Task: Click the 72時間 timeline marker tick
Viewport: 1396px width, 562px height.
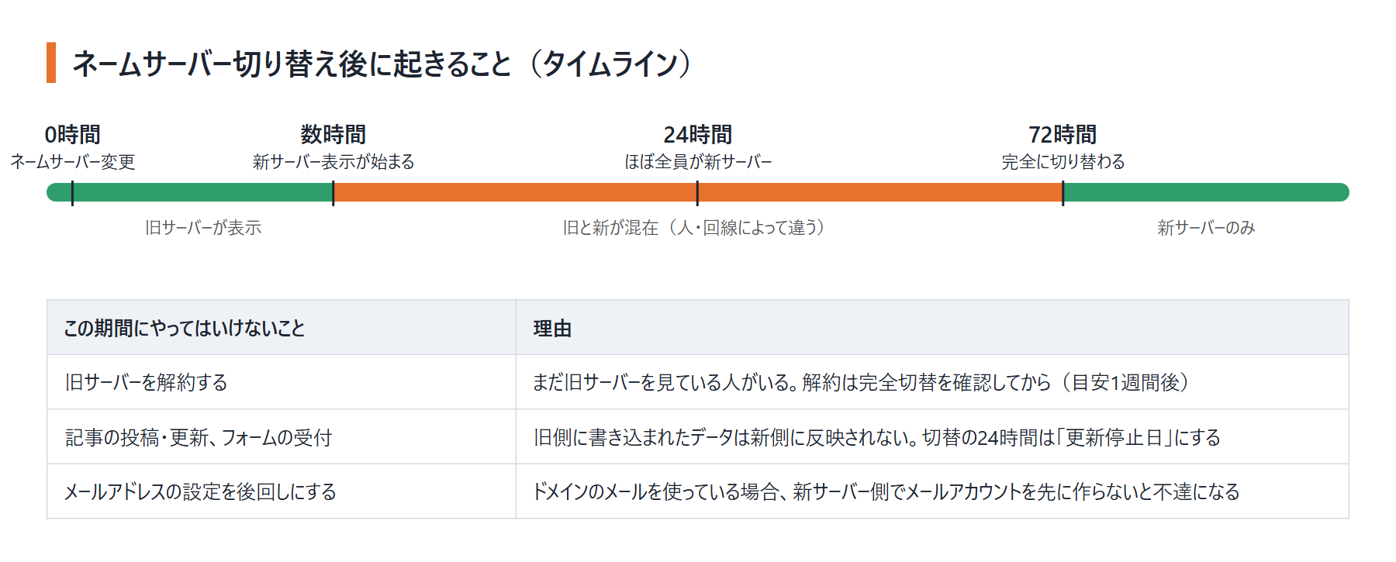Action: [x=1063, y=193]
